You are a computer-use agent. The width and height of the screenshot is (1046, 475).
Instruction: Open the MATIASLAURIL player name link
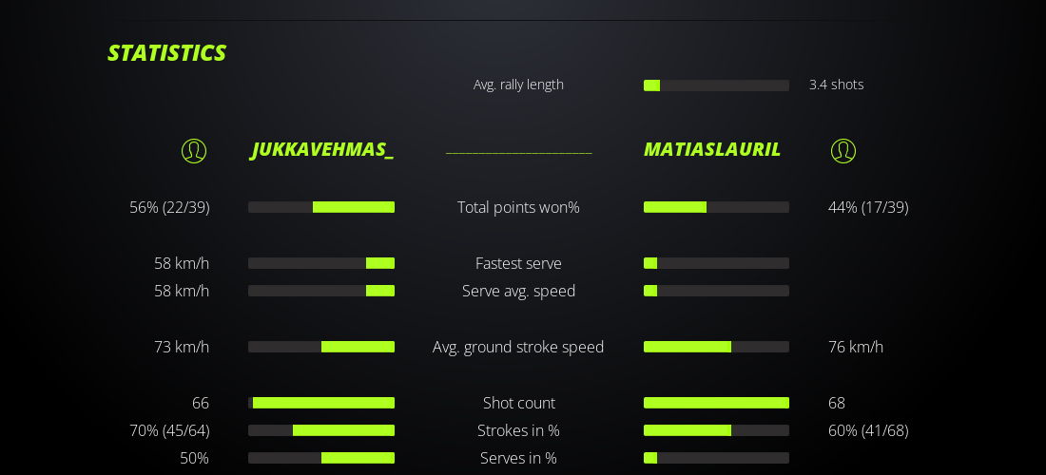[x=712, y=150]
